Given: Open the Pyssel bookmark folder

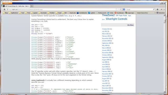Looking at the screenshot, I should pyautogui.click(x=59, y=13).
